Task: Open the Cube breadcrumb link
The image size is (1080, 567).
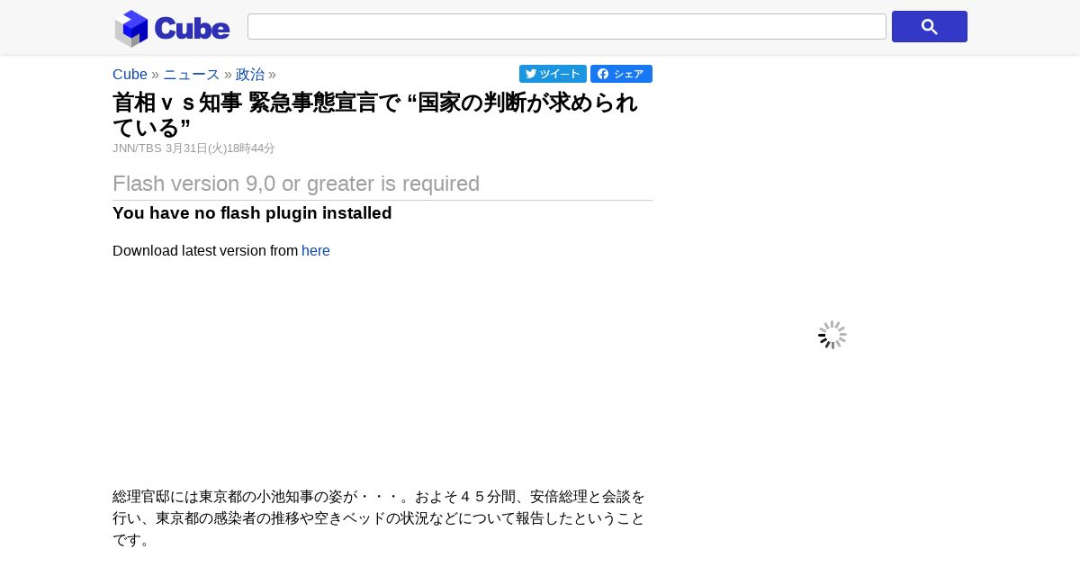Action: pos(130,74)
